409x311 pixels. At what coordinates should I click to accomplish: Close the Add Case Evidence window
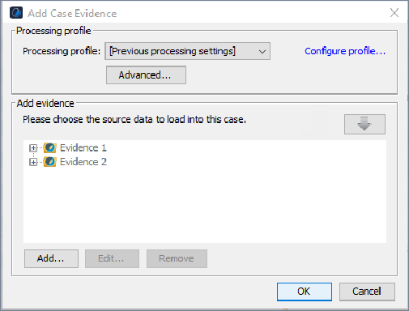(x=394, y=13)
